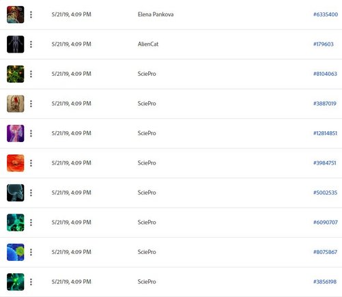Select the red-orange tissue thumbnail
The height and width of the screenshot is (297, 342).
(x=16, y=163)
